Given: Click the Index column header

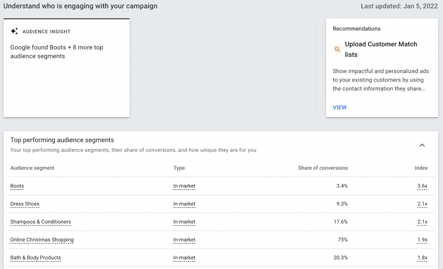Looking at the screenshot, I should pos(421,168).
